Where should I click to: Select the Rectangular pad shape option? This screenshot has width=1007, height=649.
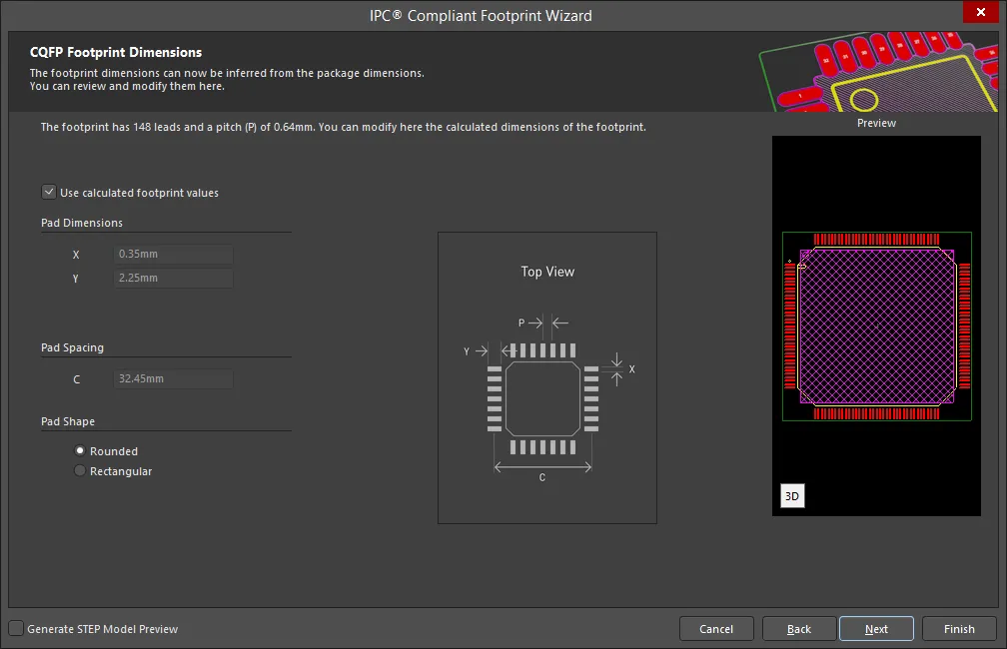(80, 470)
